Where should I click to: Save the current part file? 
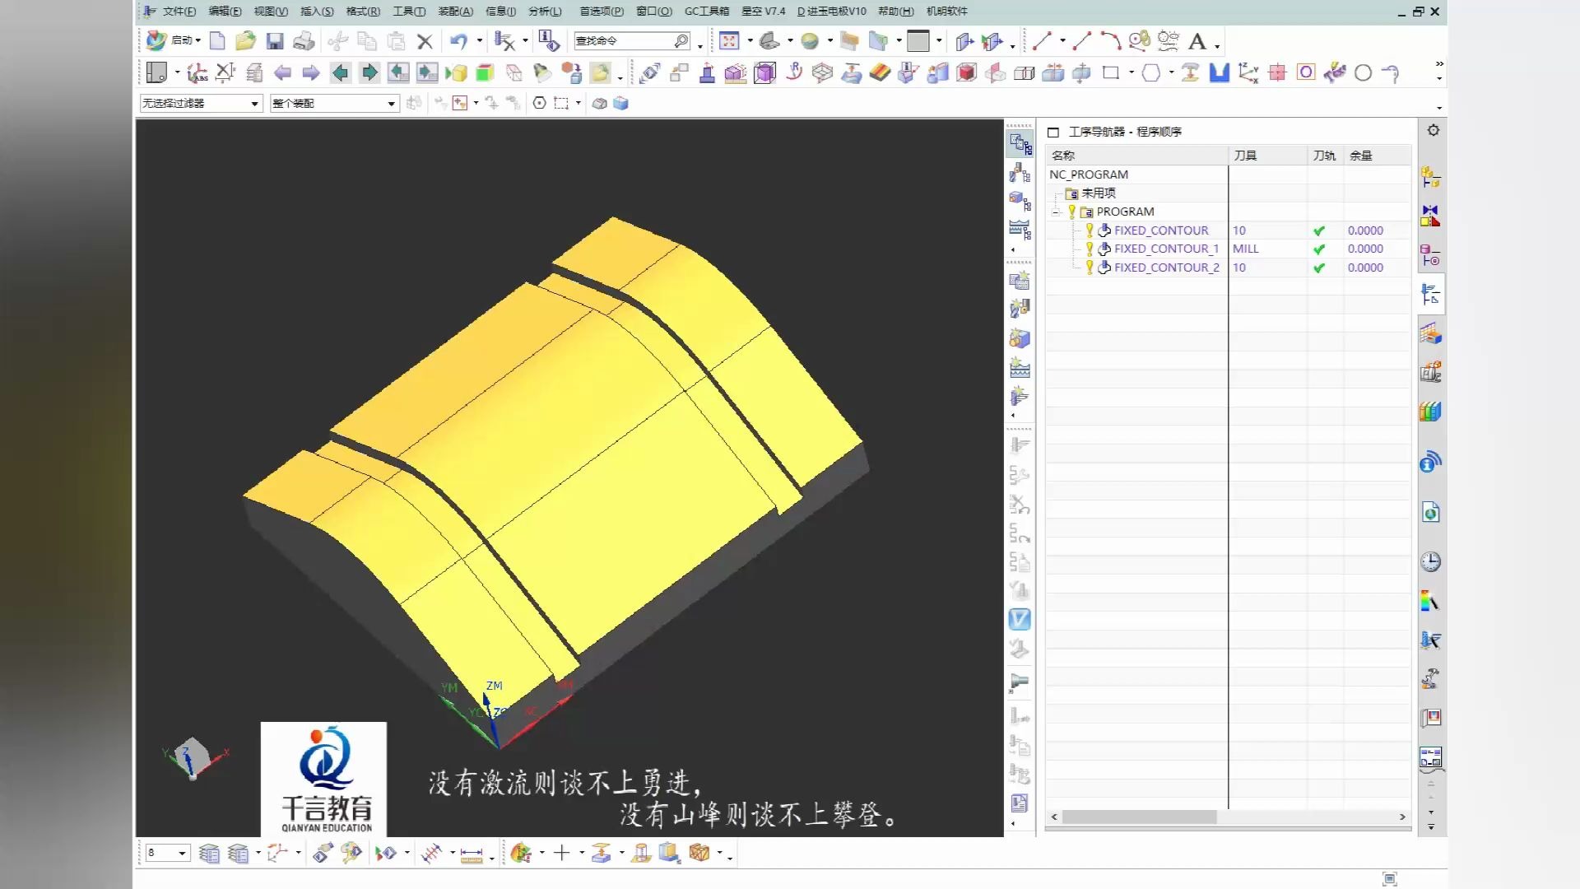[276, 40]
